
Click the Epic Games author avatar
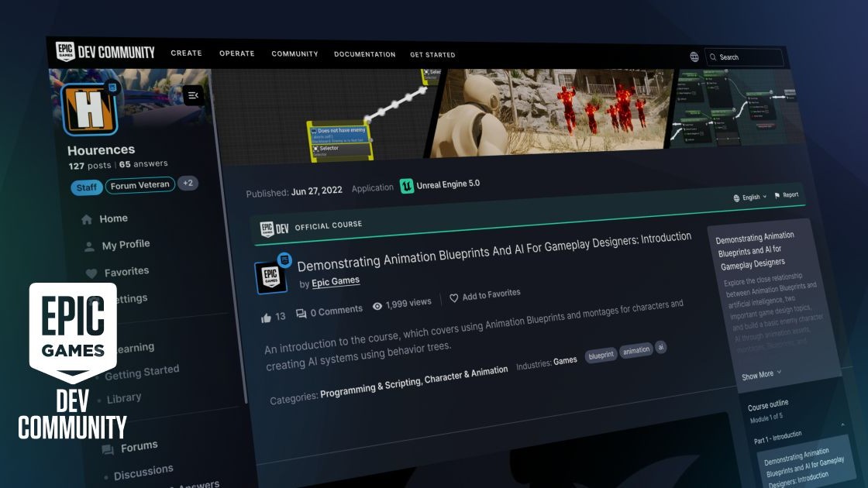(x=271, y=276)
